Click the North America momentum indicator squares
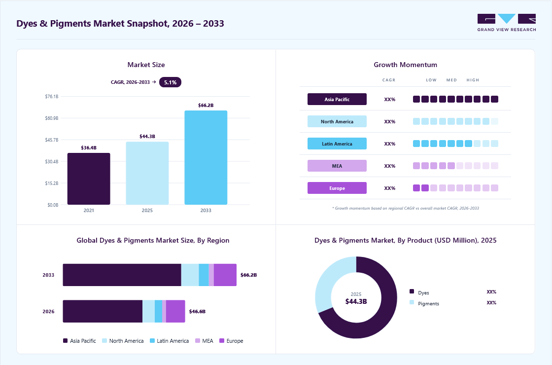This screenshot has height=365, width=552. coord(455,121)
